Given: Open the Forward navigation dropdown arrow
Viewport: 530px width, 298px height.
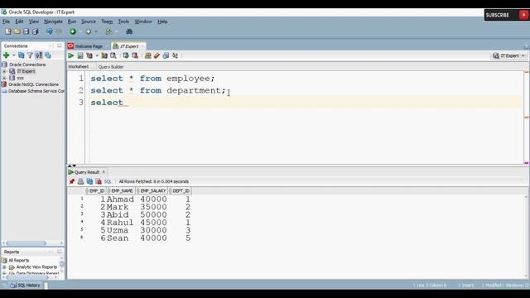Looking at the screenshot, I should (96, 31).
